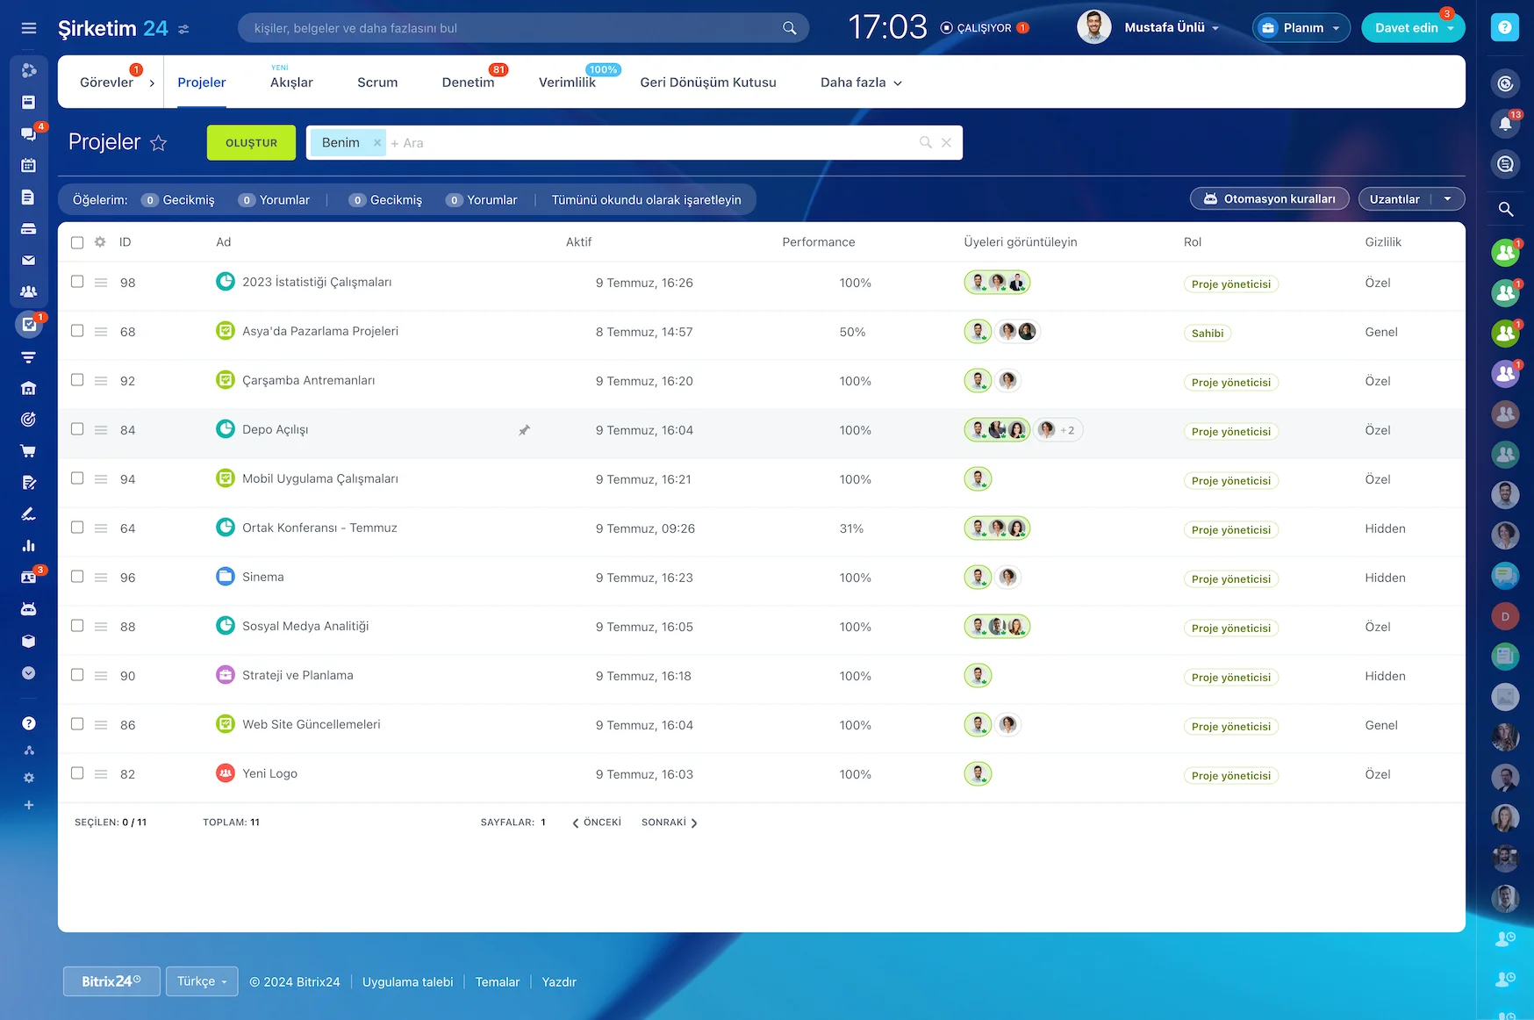Clear the search field with X icon
Screen dimensions: 1534x1020
point(946,143)
